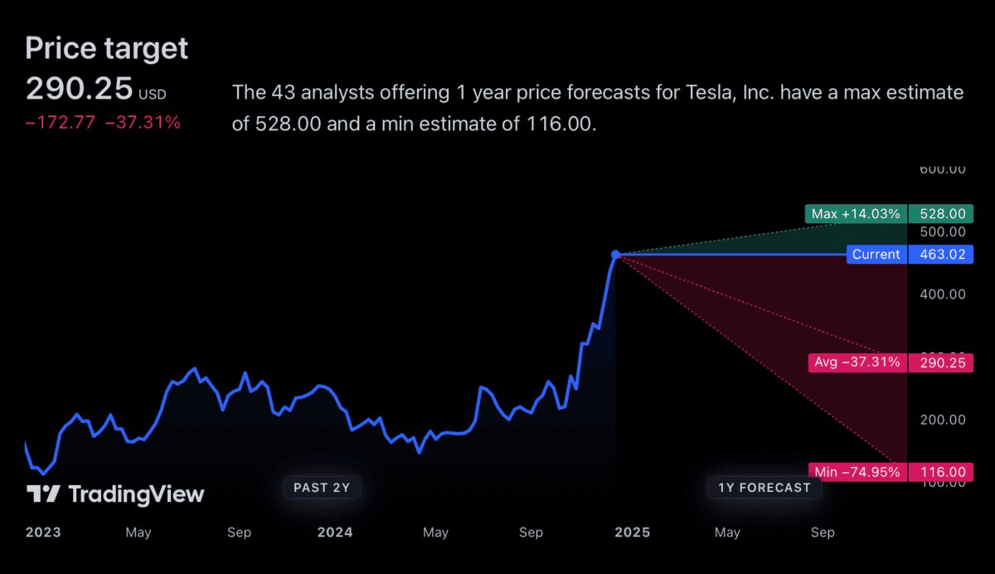The image size is (995, 574).
Task: Select the Min −74.95% label
Action: point(857,472)
